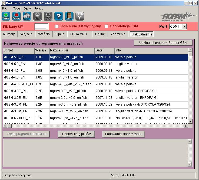Select the MGSM-5.0_PL row
The image size is (199, 180).
tap(95, 57)
